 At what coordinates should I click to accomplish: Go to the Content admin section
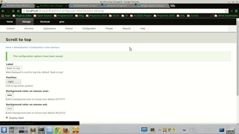click(x=10, y=29)
